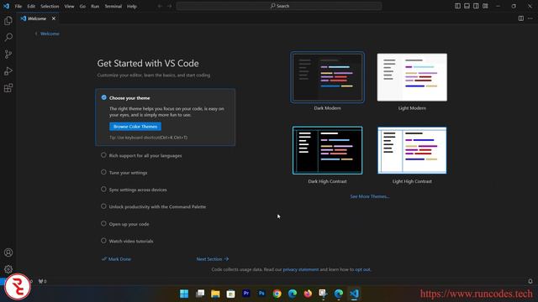Select the Tune your settings step
538x302 pixels.
coord(128,173)
